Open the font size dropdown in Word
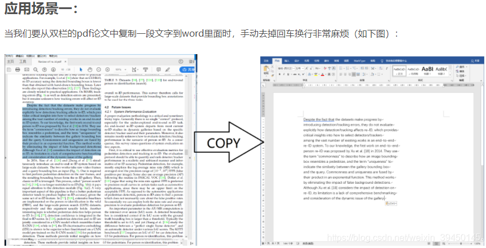486x248 pixels. (x=303, y=69)
